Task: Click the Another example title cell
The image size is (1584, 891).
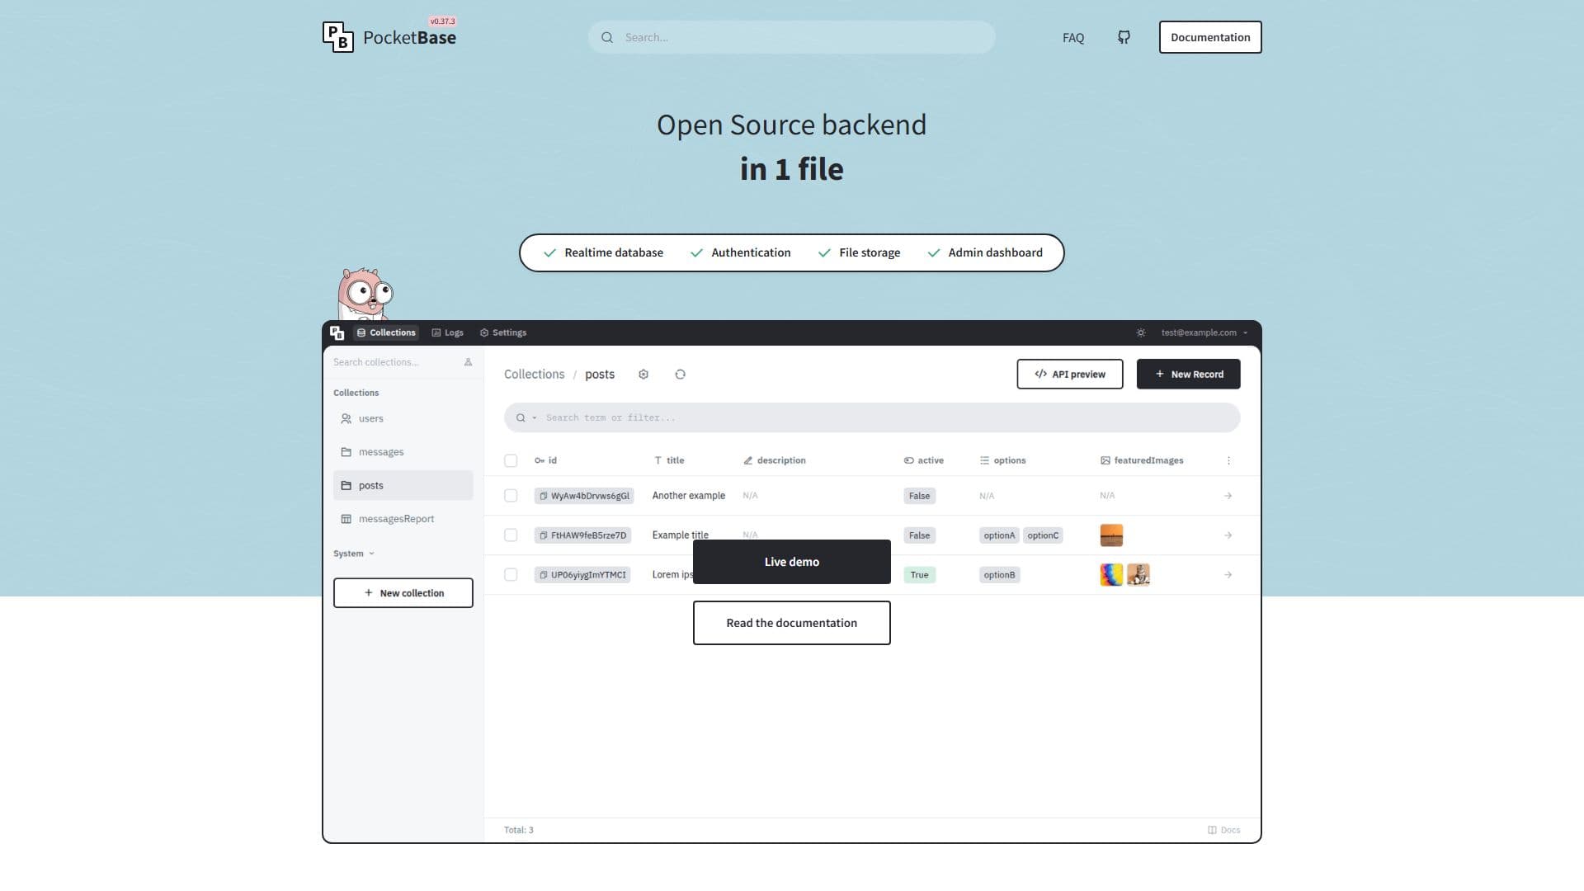Action: tap(689, 496)
